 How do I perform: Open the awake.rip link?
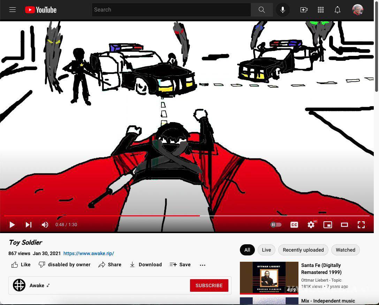[89, 253]
